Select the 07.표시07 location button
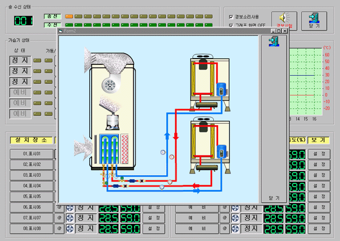The height and width of the screenshot is (241, 340). [x=32, y=218]
